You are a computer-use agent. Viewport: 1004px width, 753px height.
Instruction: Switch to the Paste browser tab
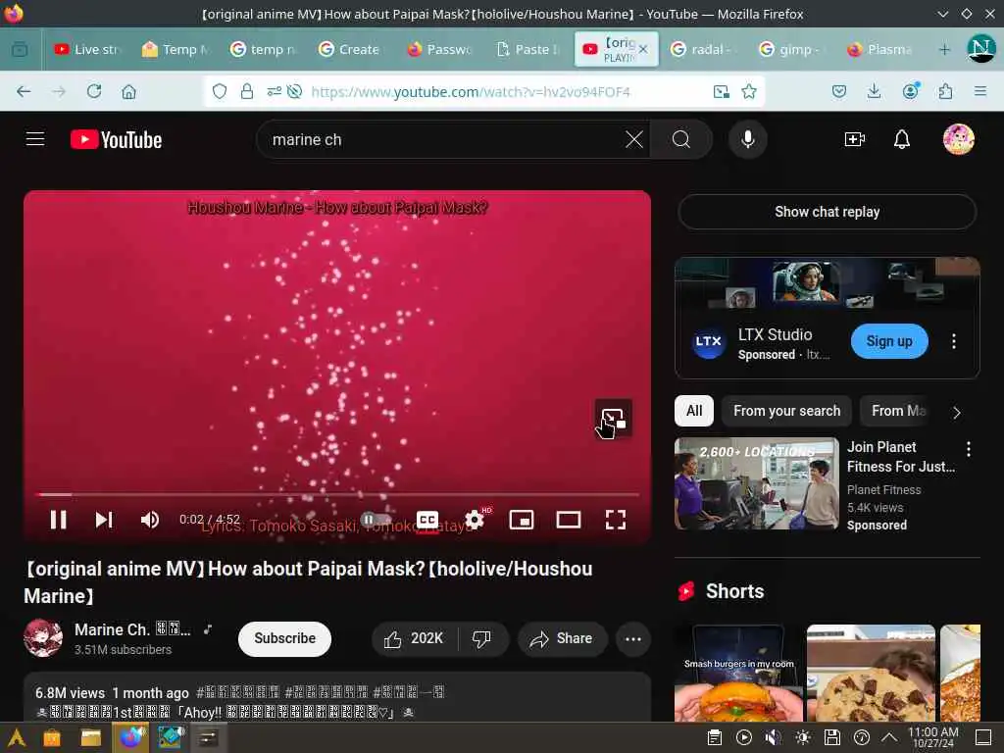point(530,49)
